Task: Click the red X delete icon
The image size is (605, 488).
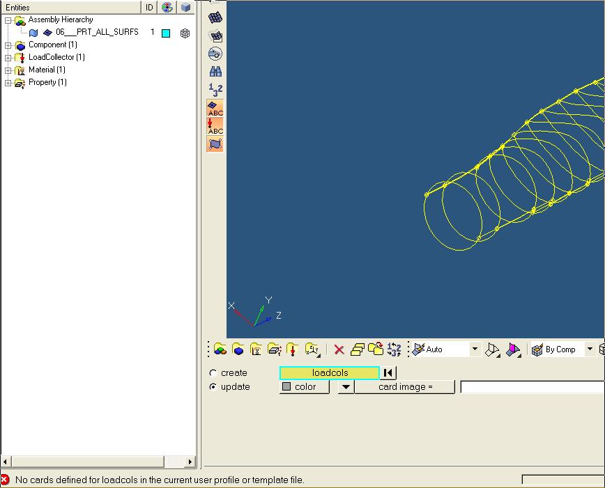Action: [339, 349]
